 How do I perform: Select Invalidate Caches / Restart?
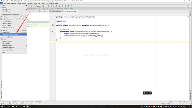[14, 35]
